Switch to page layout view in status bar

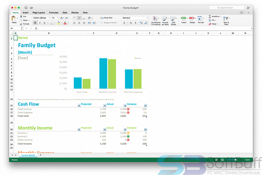222,160
